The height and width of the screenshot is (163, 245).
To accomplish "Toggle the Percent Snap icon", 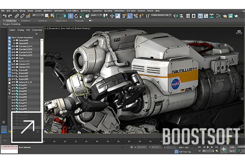I will (x=136, y=16).
